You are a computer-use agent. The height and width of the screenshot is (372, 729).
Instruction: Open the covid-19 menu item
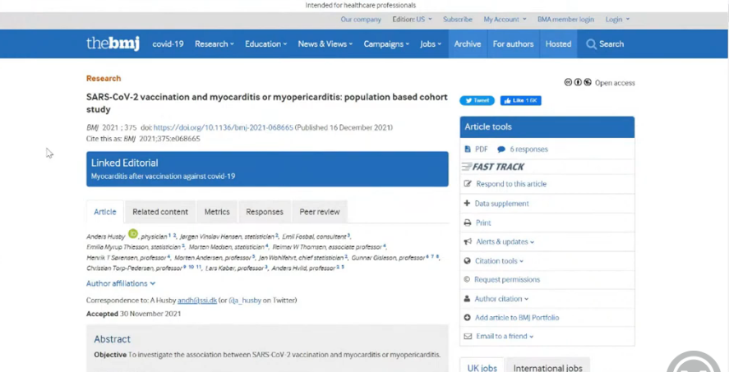tap(168, 44)
